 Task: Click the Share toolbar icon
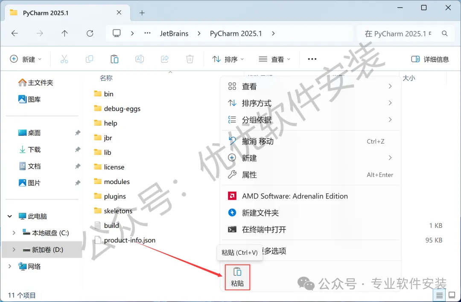pyautogui.click(x=165, y=59)
